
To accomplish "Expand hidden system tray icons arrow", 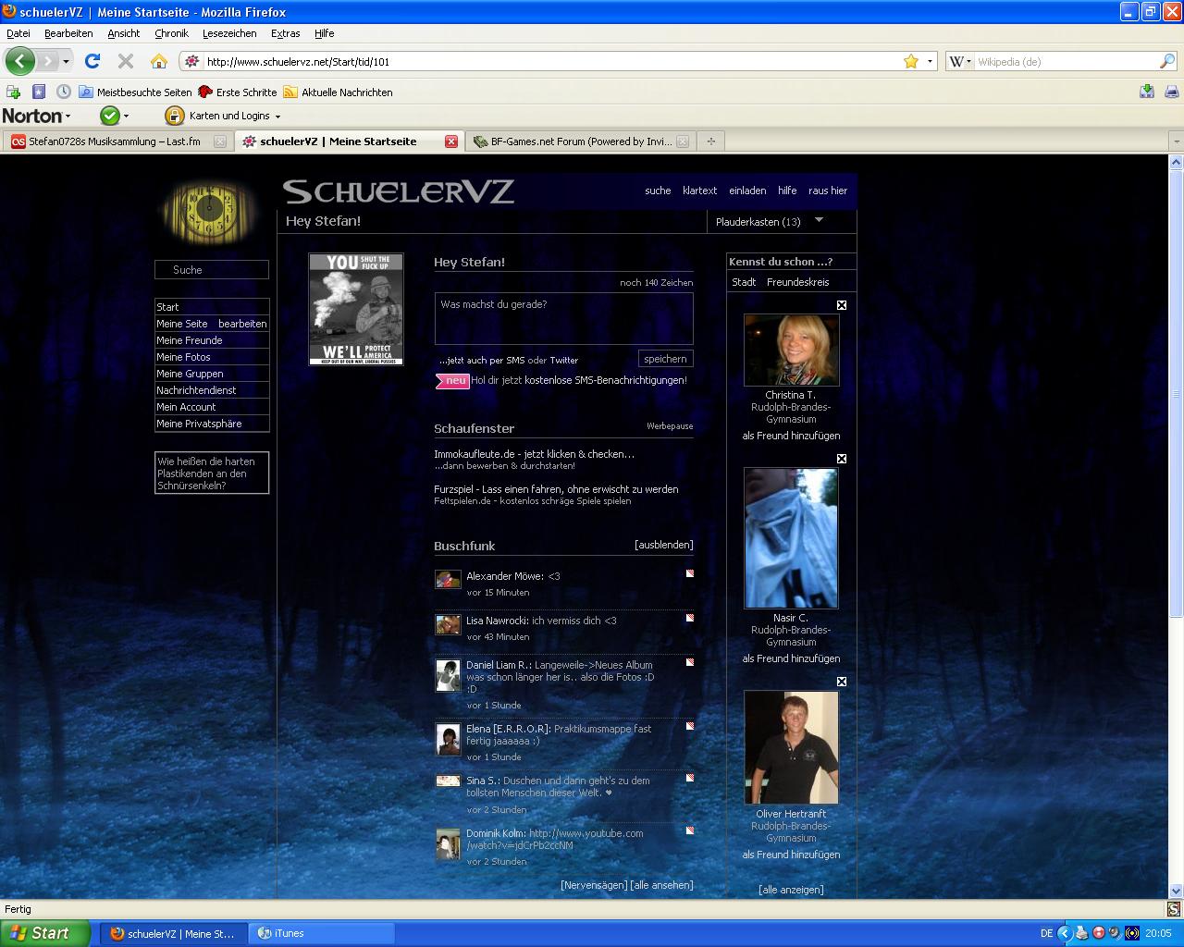I will click(x=1064, y=933).
